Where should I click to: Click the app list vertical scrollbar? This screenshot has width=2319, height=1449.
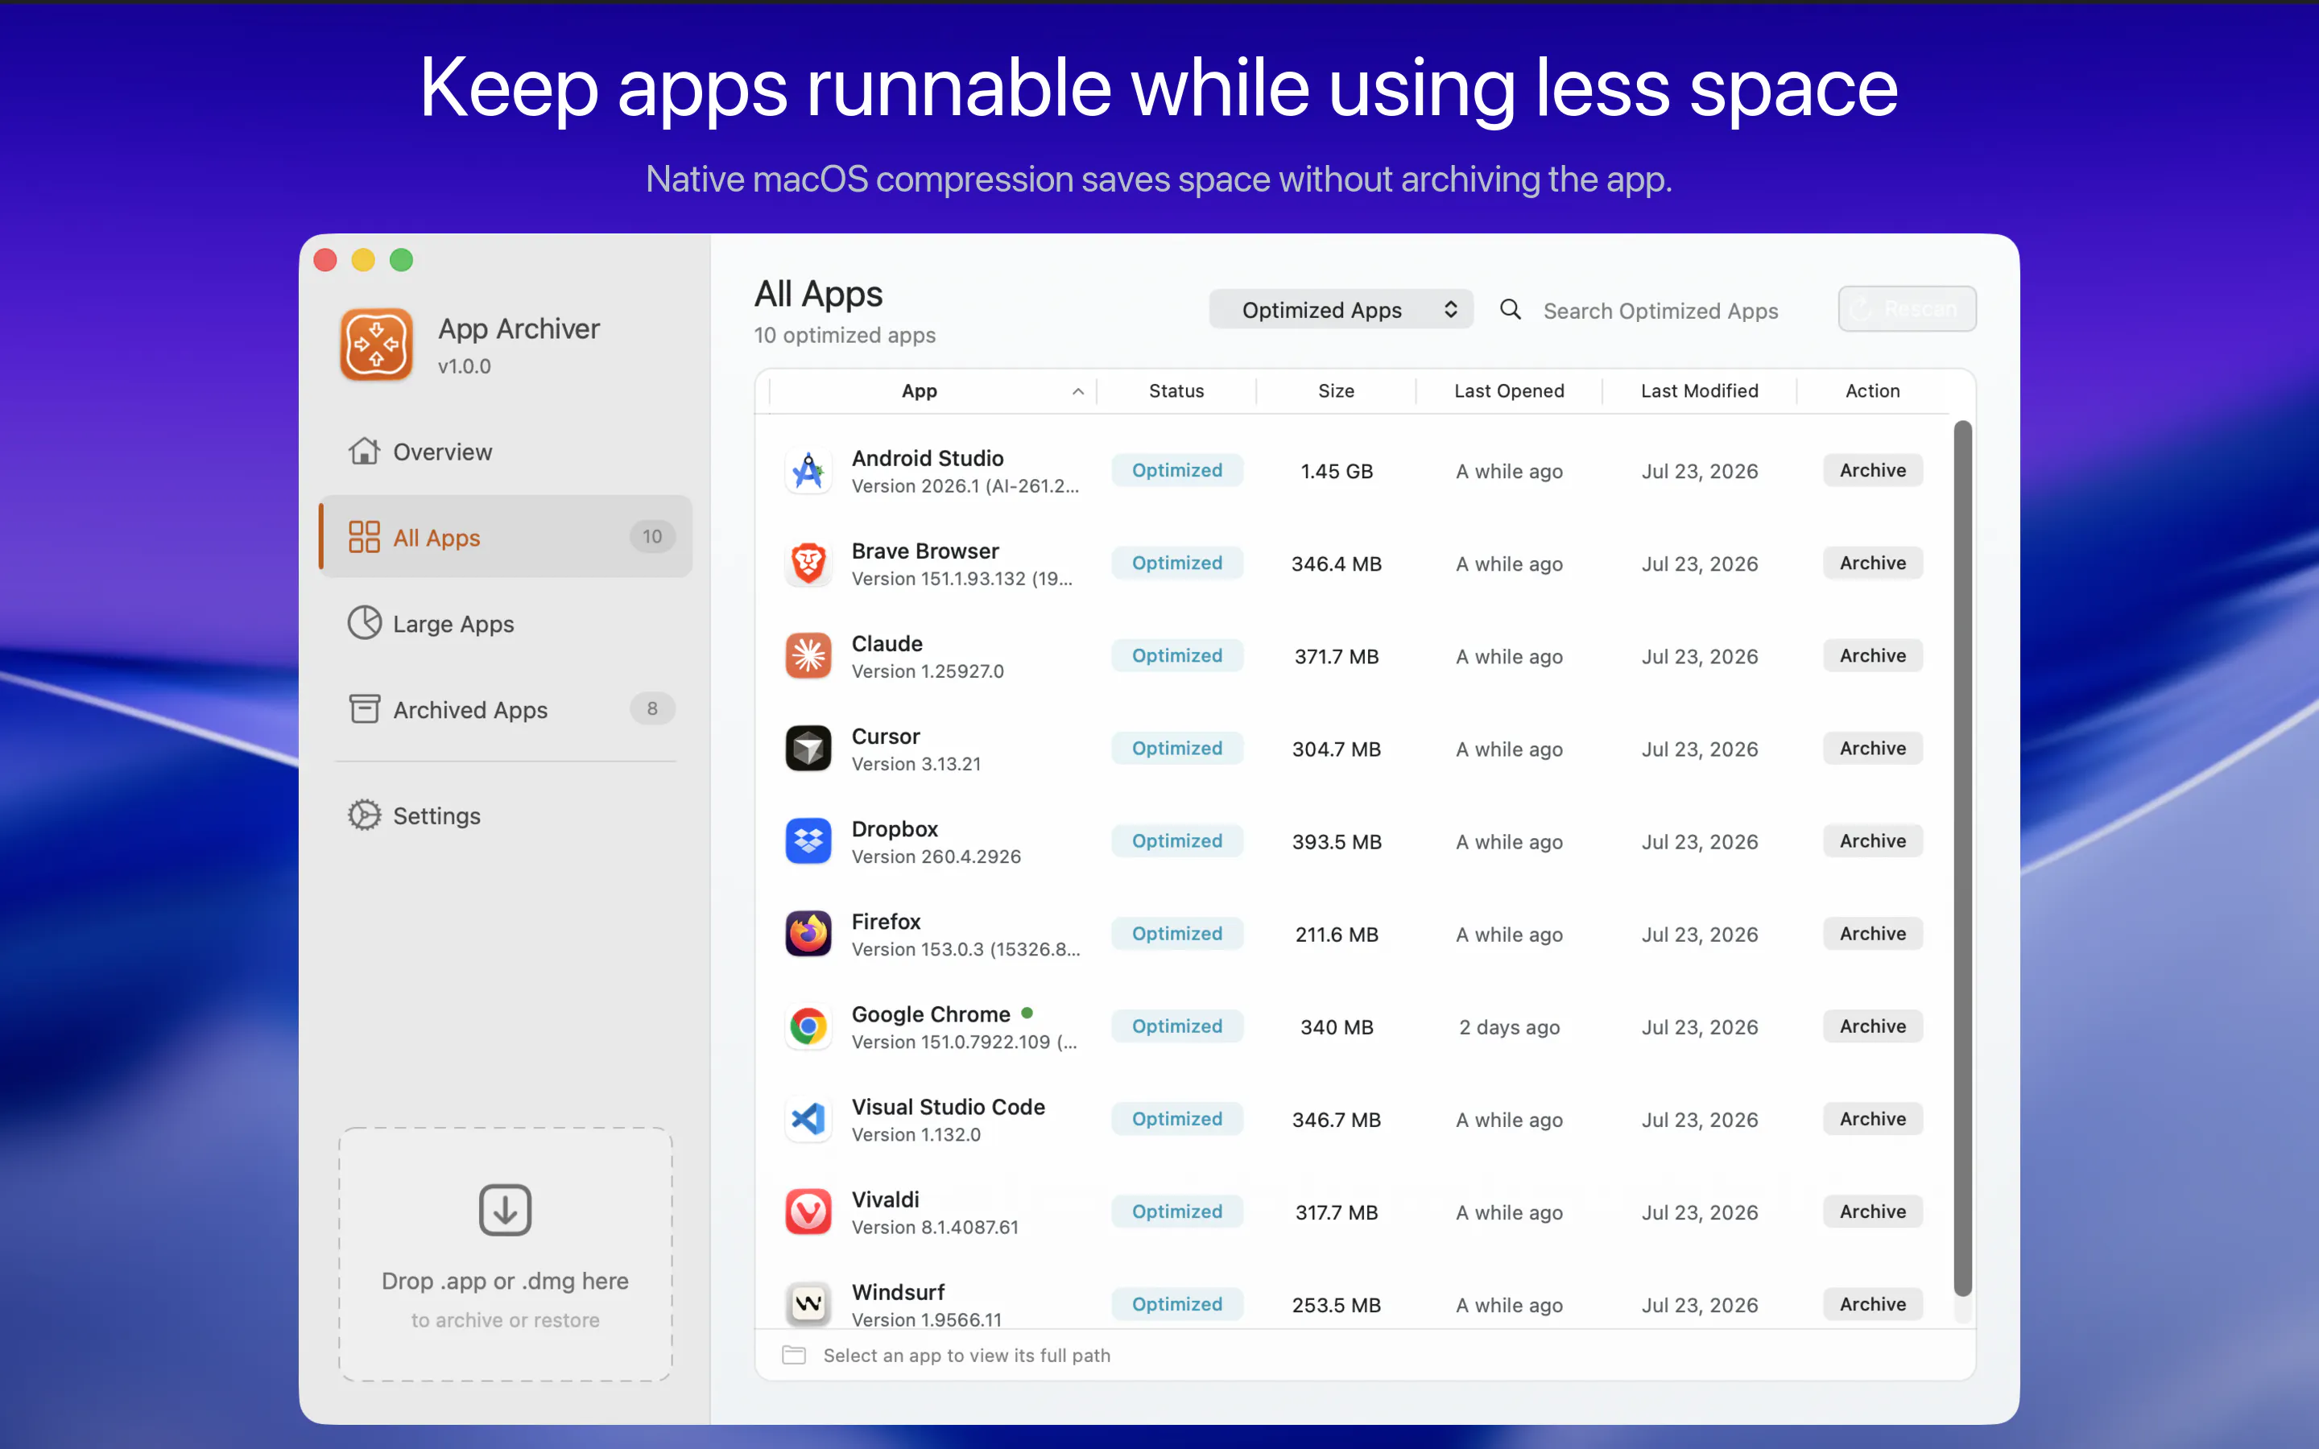point(1962,857)
